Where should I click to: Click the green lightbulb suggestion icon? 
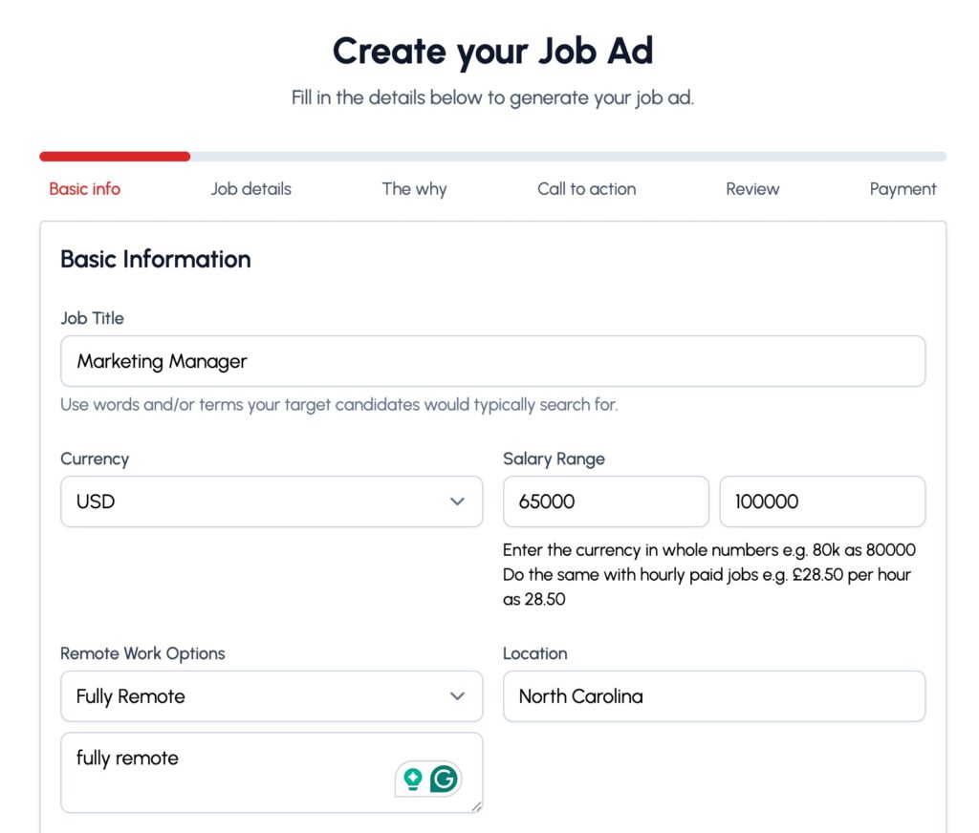pos(414,780)
